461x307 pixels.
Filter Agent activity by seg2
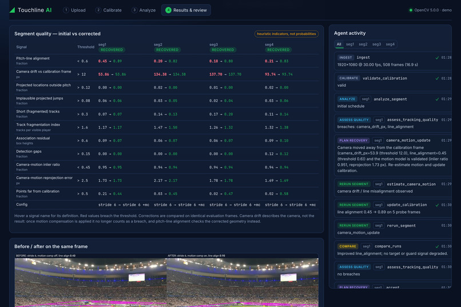click(x=363, y=45)
